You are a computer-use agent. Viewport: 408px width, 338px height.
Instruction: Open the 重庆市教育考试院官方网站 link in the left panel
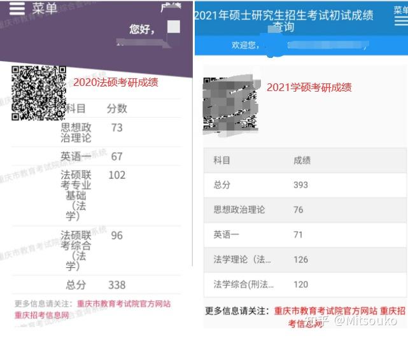124,304
